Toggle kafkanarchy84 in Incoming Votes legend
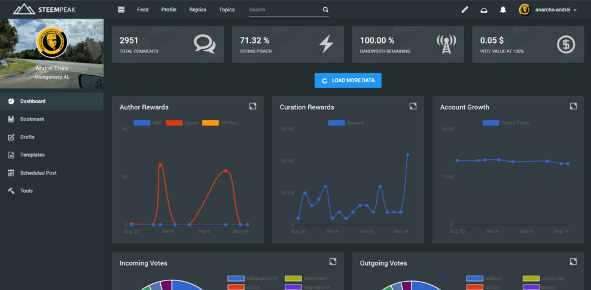Viewport: 591px width, 290px height. (x=252, y=279)
